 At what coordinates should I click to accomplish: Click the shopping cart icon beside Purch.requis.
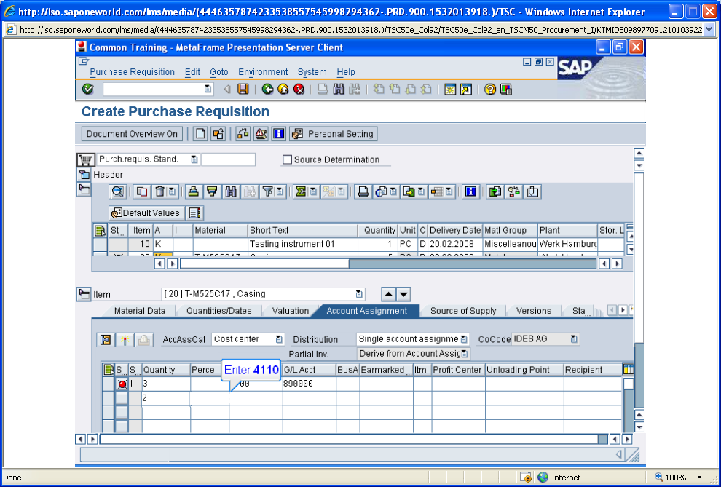coord(85,160)
